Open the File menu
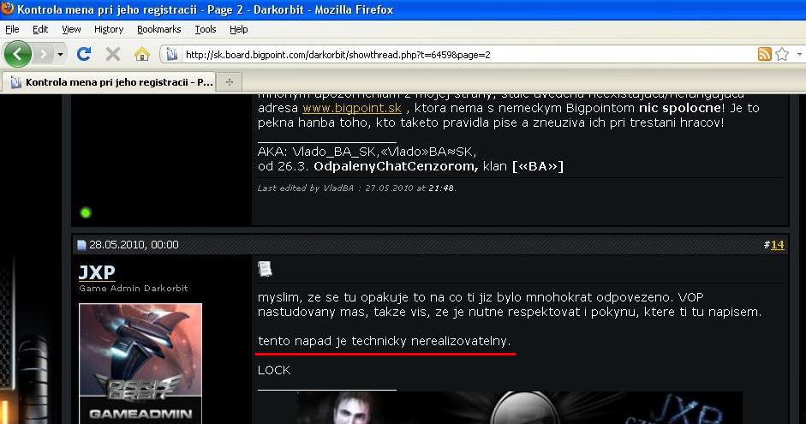 [12, 29]
